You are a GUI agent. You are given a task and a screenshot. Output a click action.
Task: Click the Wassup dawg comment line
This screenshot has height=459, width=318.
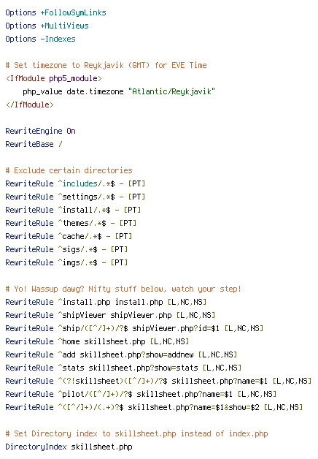123,289
